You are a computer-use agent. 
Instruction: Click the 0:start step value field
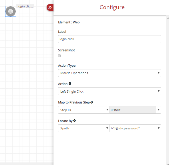click(133, 110)
